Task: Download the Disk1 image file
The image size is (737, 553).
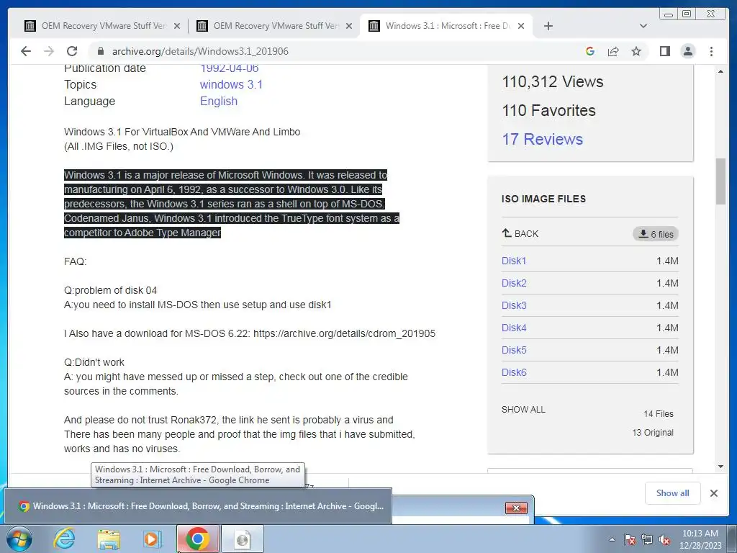Action: (x=514, y=261)
